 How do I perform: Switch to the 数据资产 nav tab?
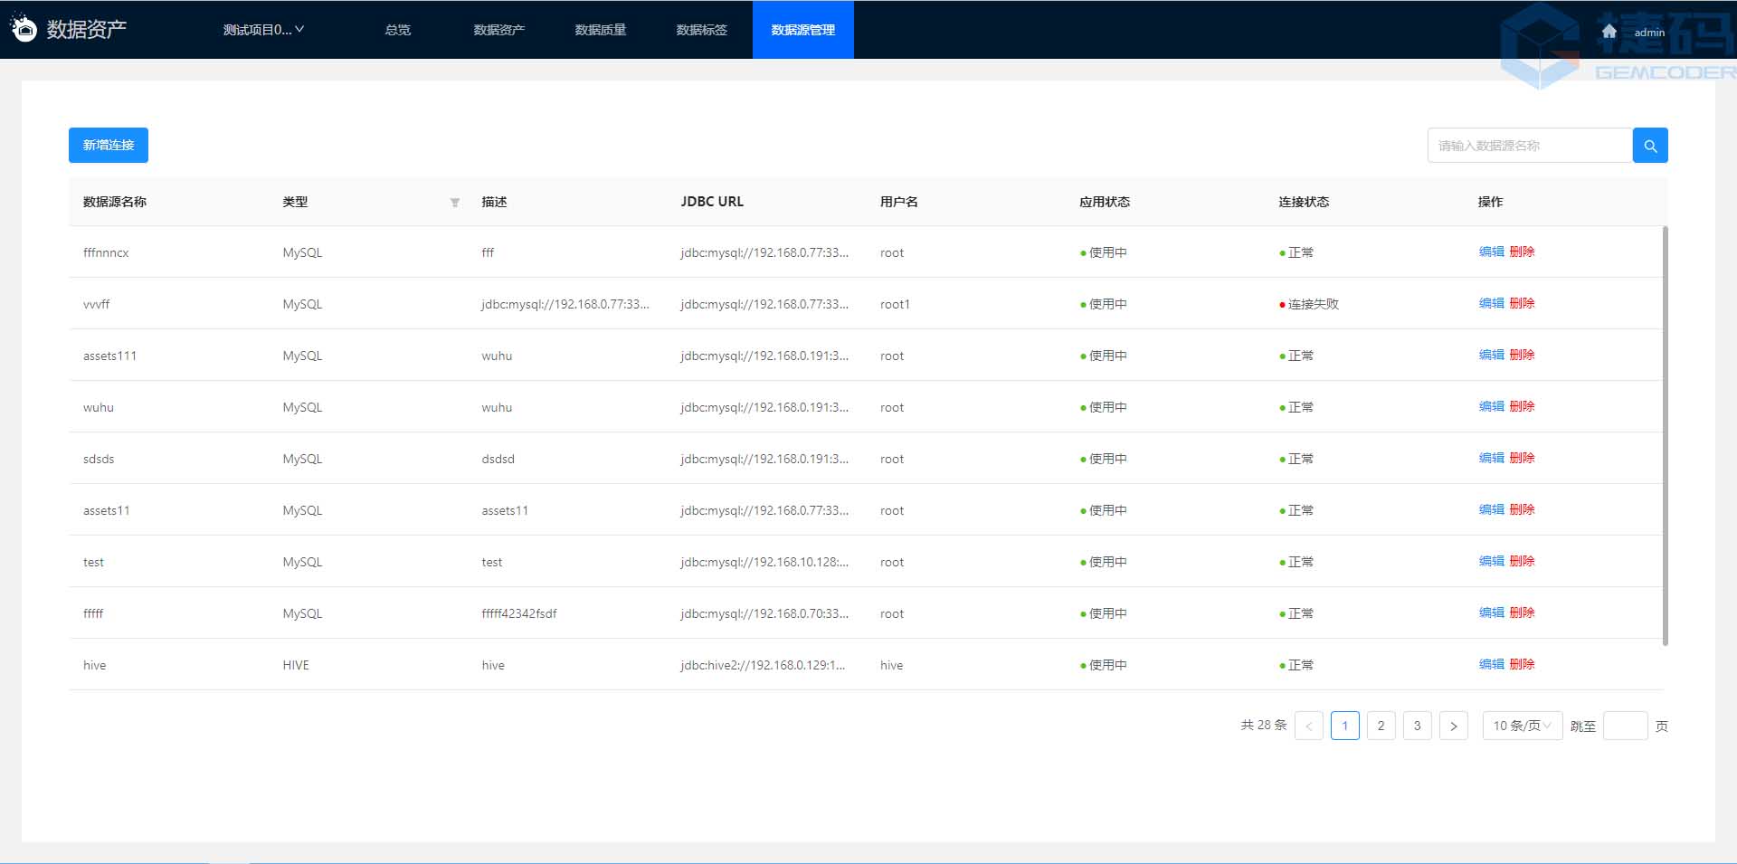tap(498, 30)
